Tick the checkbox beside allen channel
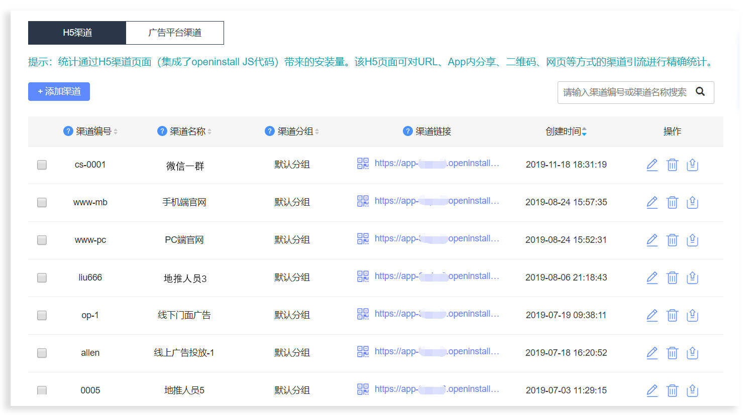This screenshot has width=750, height=415. pos(42,353)
